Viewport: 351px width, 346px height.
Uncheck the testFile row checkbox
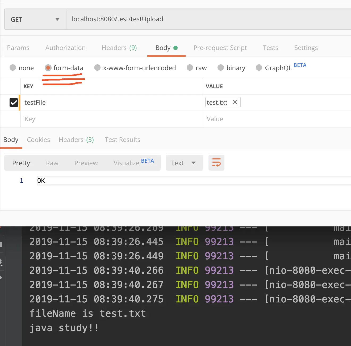point(14,103)
